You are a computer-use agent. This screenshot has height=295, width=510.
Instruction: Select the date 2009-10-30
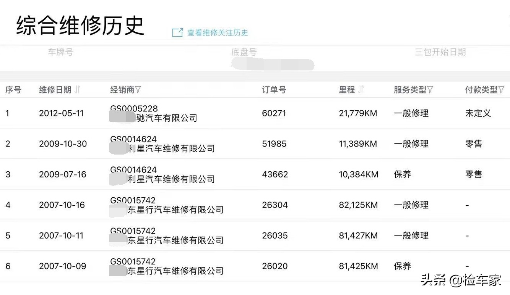[x=63, y=144]
